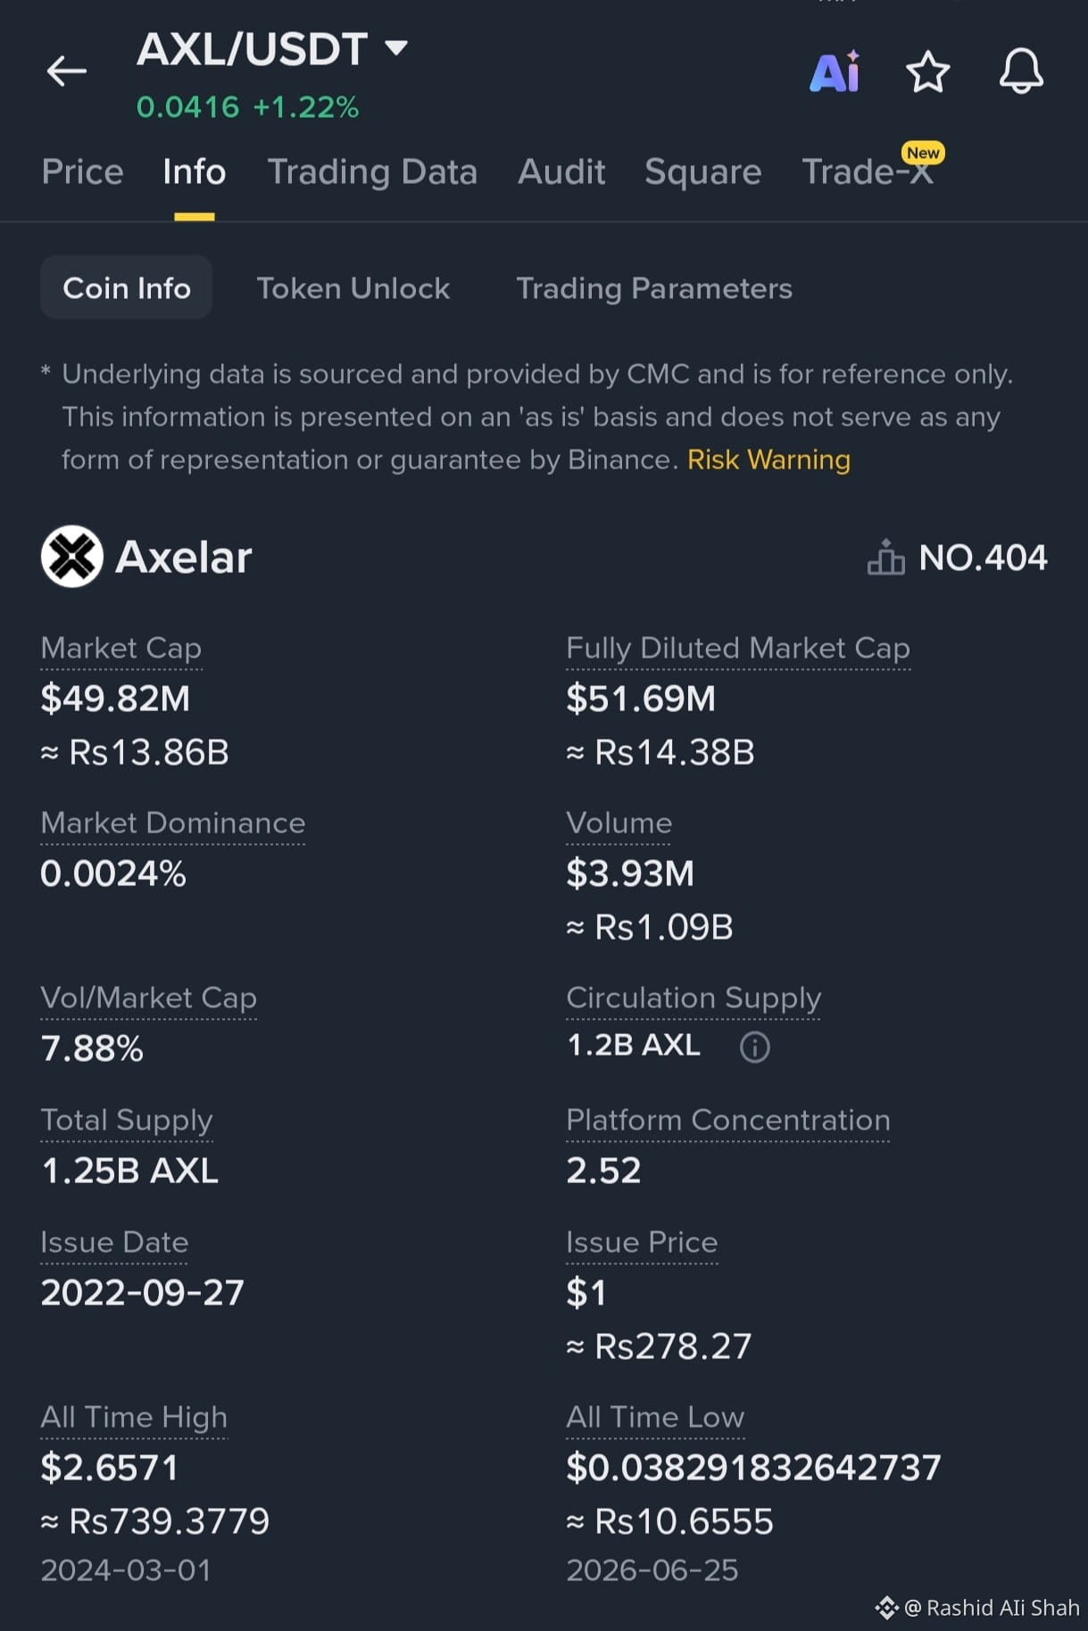The width and height of the screenshot is (1088, 1631).
Task: Expand the AXL/USDT pair dropdown arrow
Action: [396, 47]
